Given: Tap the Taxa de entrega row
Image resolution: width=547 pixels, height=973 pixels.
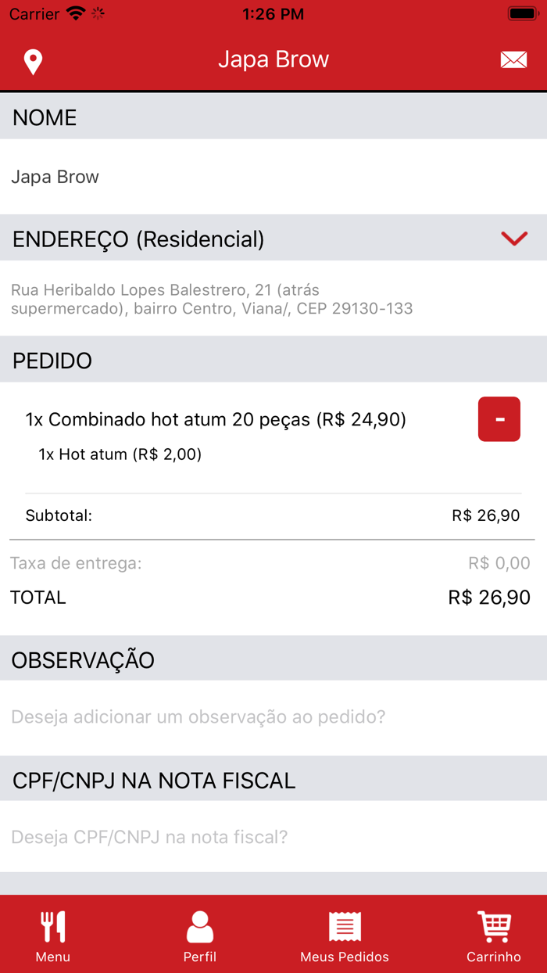Looking at the screenshot, I should pyautogui.click(x=273, y=562).
